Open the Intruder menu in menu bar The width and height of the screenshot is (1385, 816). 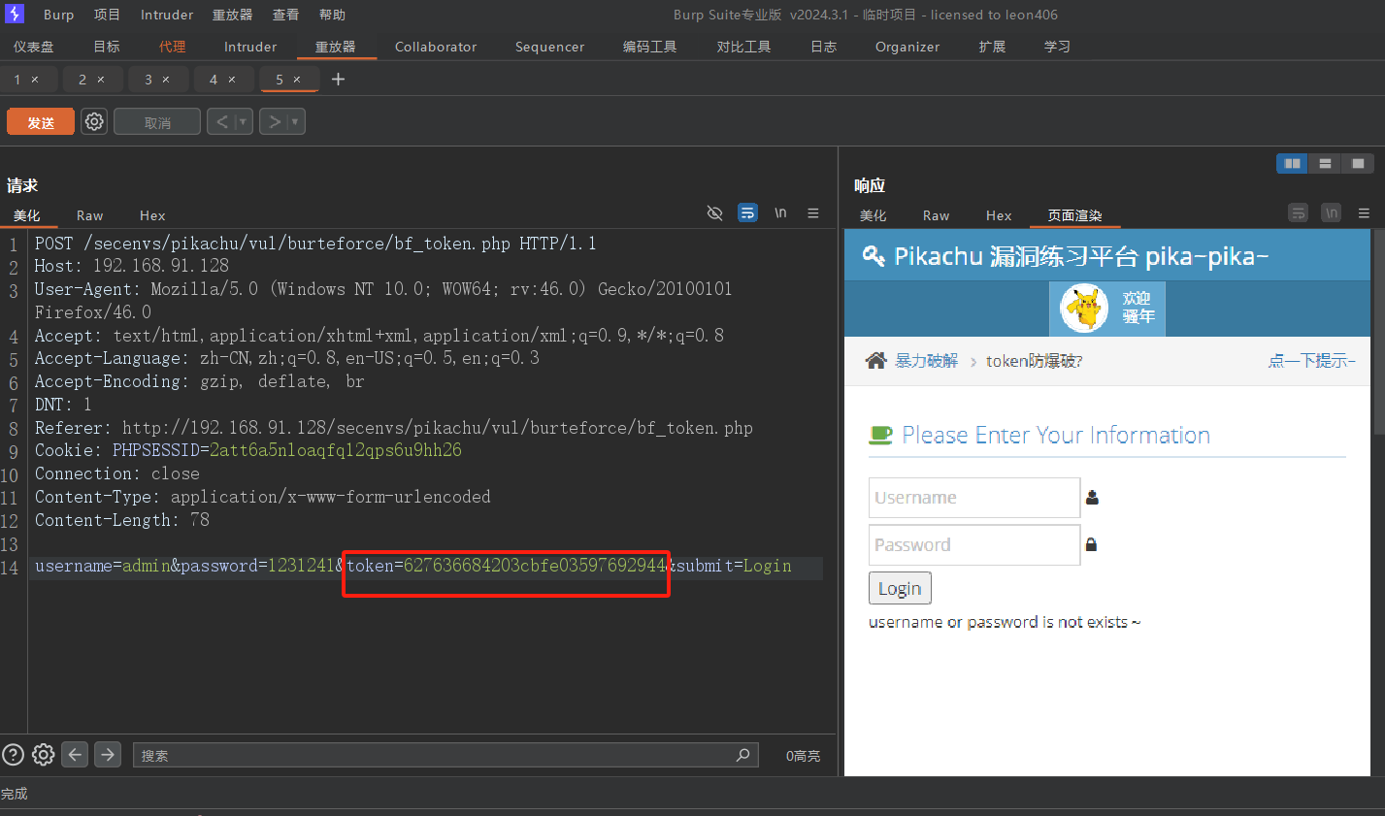click(x=167, y=15)
